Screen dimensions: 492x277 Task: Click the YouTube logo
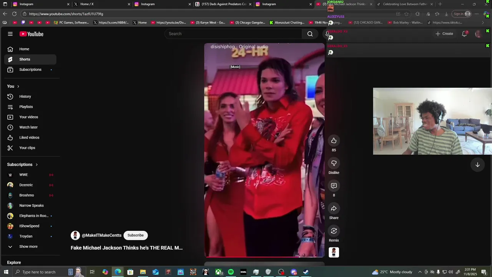(32, 34)
